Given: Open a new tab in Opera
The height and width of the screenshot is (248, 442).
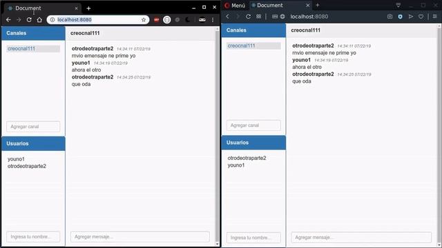Looking at the screenshot, I should 318,5.
